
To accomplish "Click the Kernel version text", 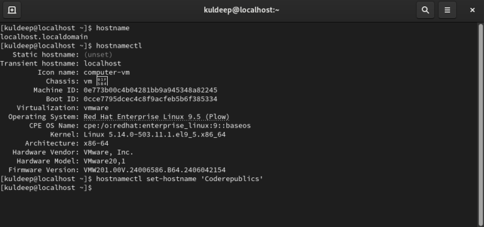I will tap(154, 135).
